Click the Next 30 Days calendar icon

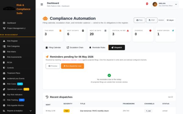click(x=83, y=31)
